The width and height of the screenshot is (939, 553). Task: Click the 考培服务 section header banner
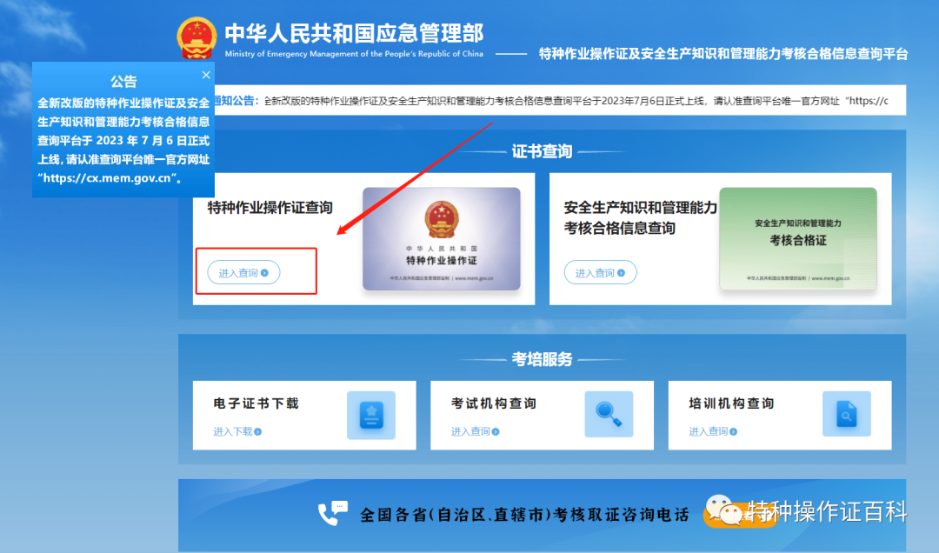[541, 359]
